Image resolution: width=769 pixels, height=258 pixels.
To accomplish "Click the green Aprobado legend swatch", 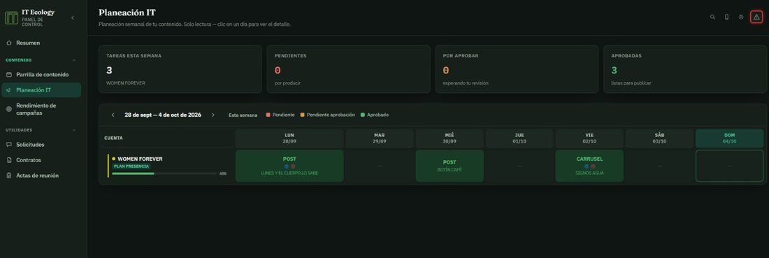I will pos(362,115).
